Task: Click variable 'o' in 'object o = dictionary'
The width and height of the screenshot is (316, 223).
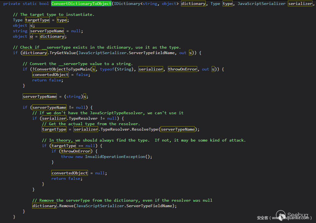Action: coord(31,36)
